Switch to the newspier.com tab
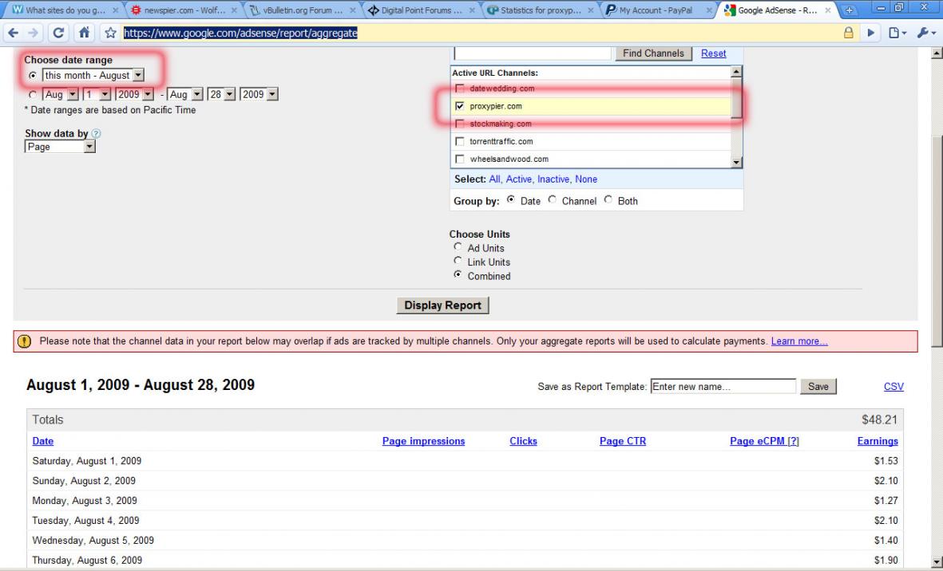The height and width of the screenshot is (571, 943). point(184,10)
